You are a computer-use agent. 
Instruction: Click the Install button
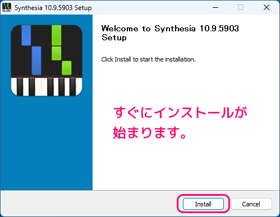pyautogui.click(x=203, y=204)
